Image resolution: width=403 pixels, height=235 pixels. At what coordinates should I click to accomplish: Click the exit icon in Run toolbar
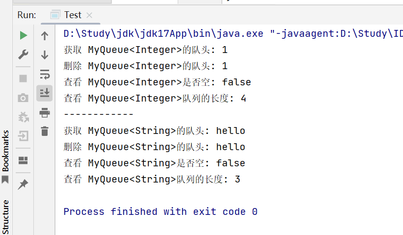coord(23,136)
